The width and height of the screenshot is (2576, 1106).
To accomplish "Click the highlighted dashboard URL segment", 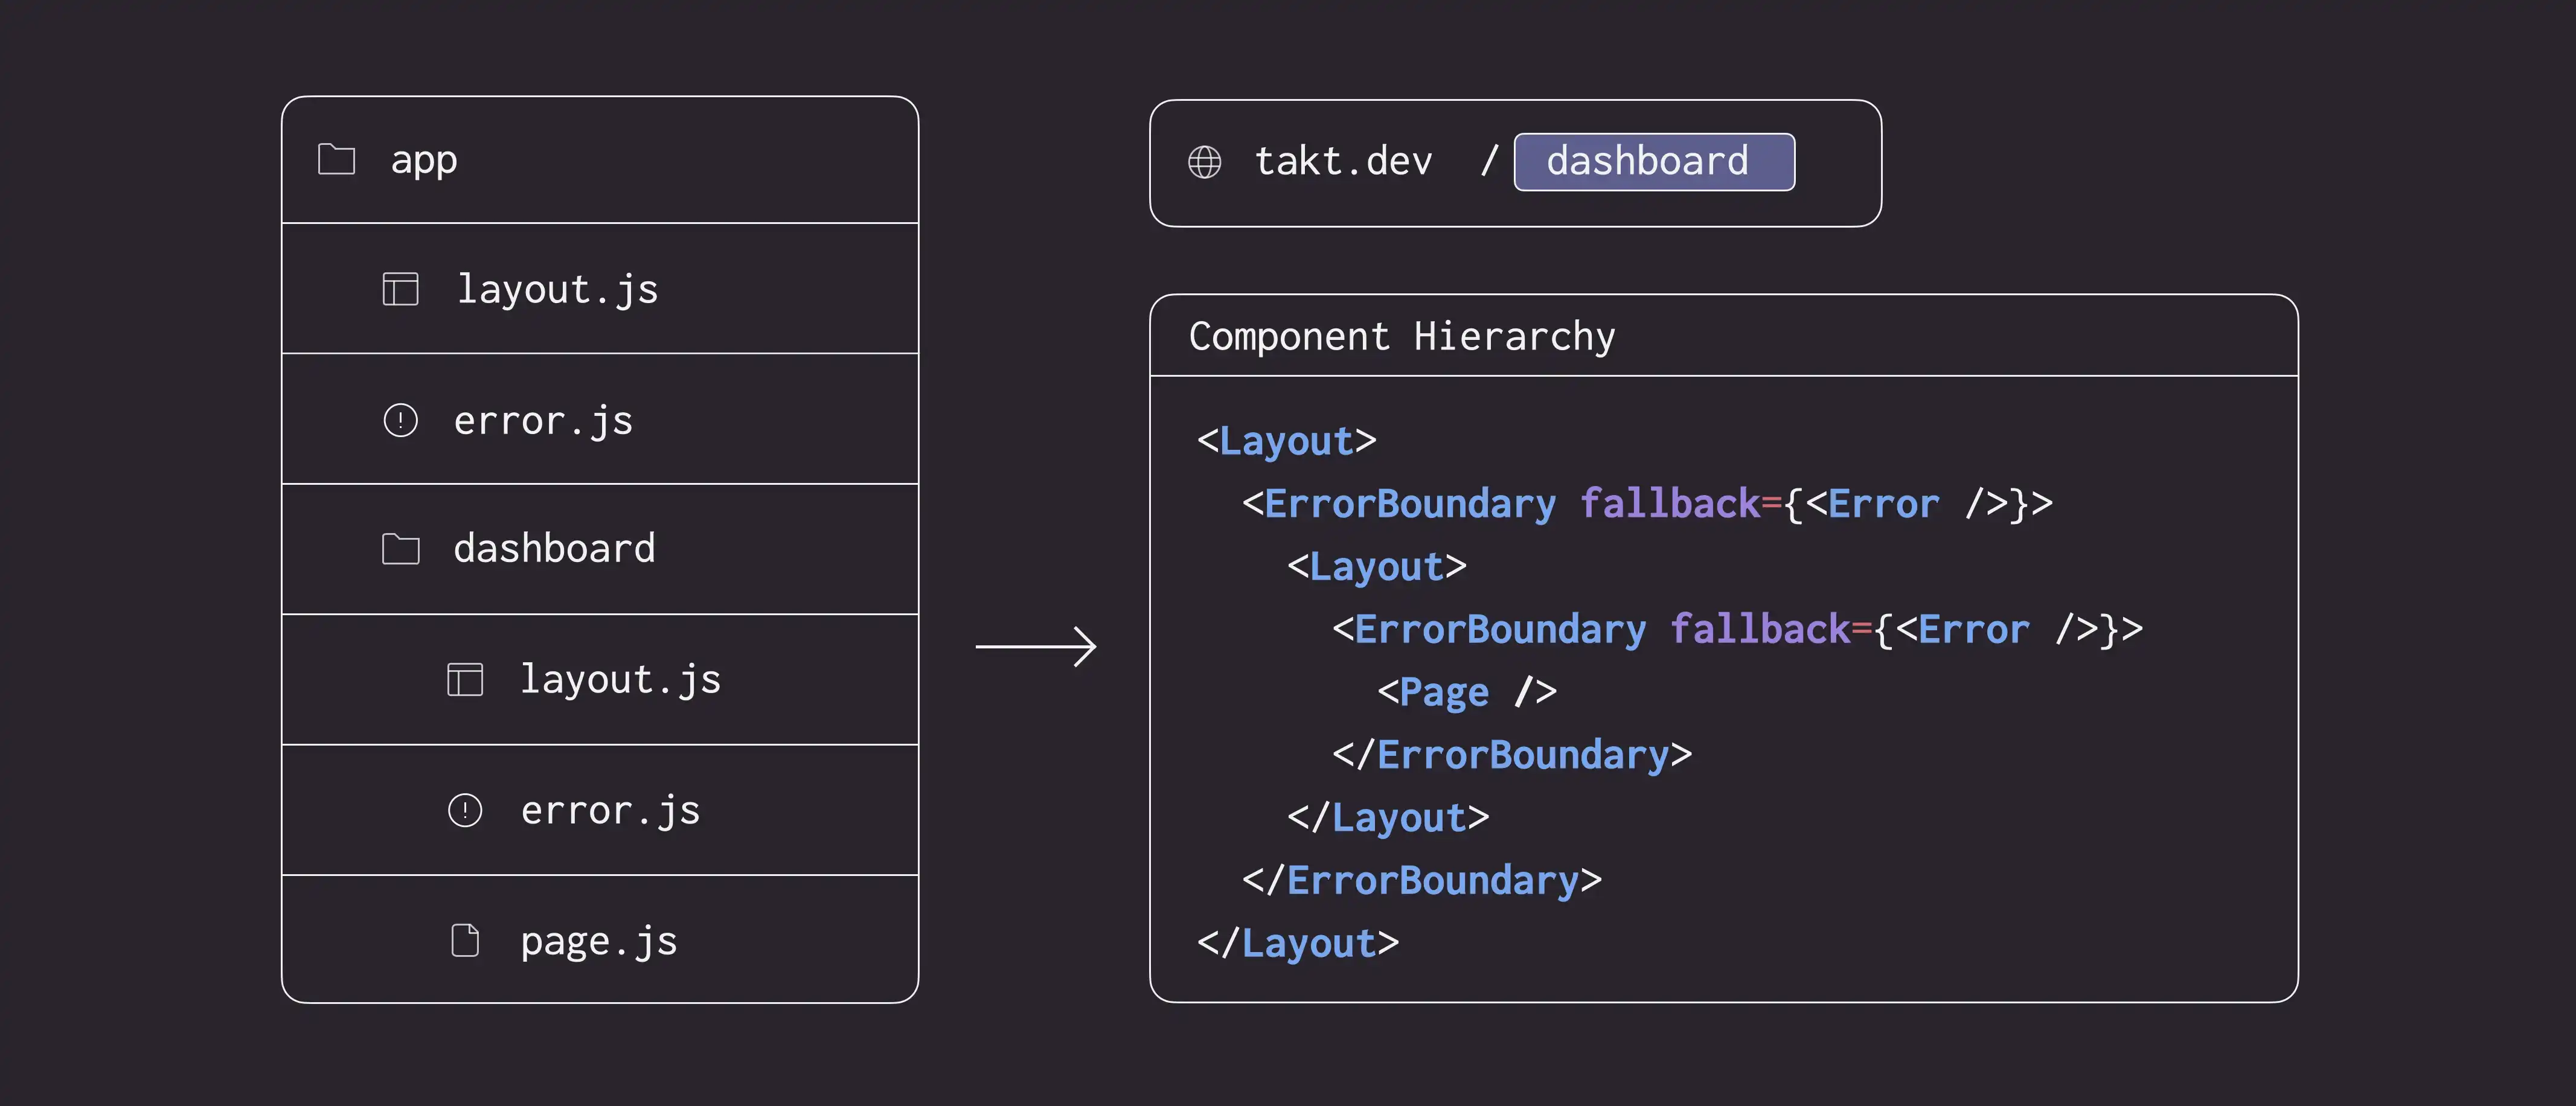I will pyautogui.click(x=1654, y=162).
